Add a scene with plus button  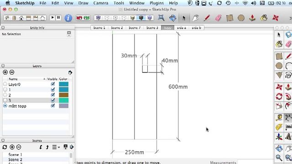pyautogui.click(x=12, y=147)
